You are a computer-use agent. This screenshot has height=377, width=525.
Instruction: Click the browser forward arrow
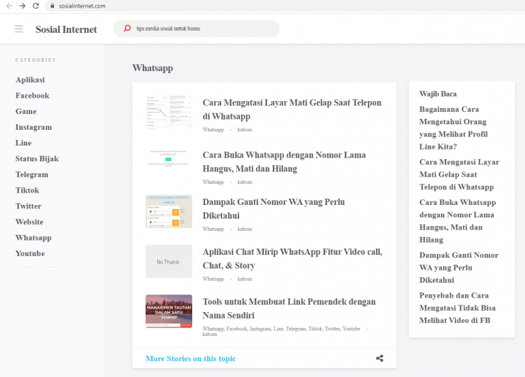click(x=23, y=5)
